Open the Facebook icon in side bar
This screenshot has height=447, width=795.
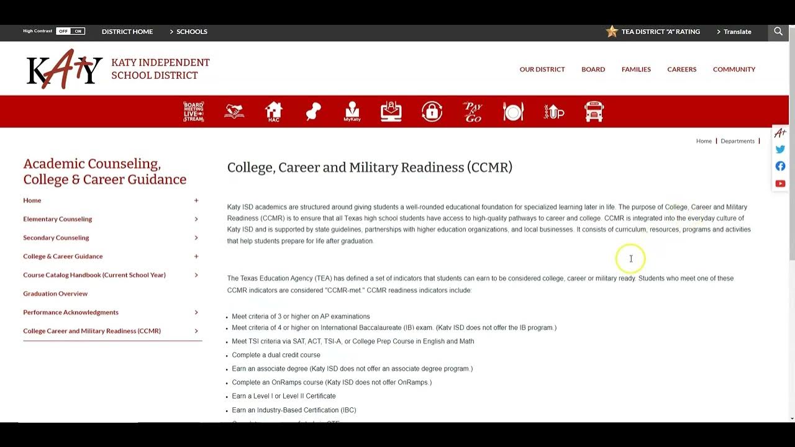click(780, 166)
